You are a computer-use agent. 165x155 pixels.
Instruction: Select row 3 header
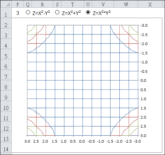(x=6, y=33)
